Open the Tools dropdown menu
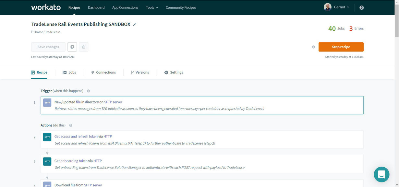Viewport: 399px width, 187px height. 152,7
